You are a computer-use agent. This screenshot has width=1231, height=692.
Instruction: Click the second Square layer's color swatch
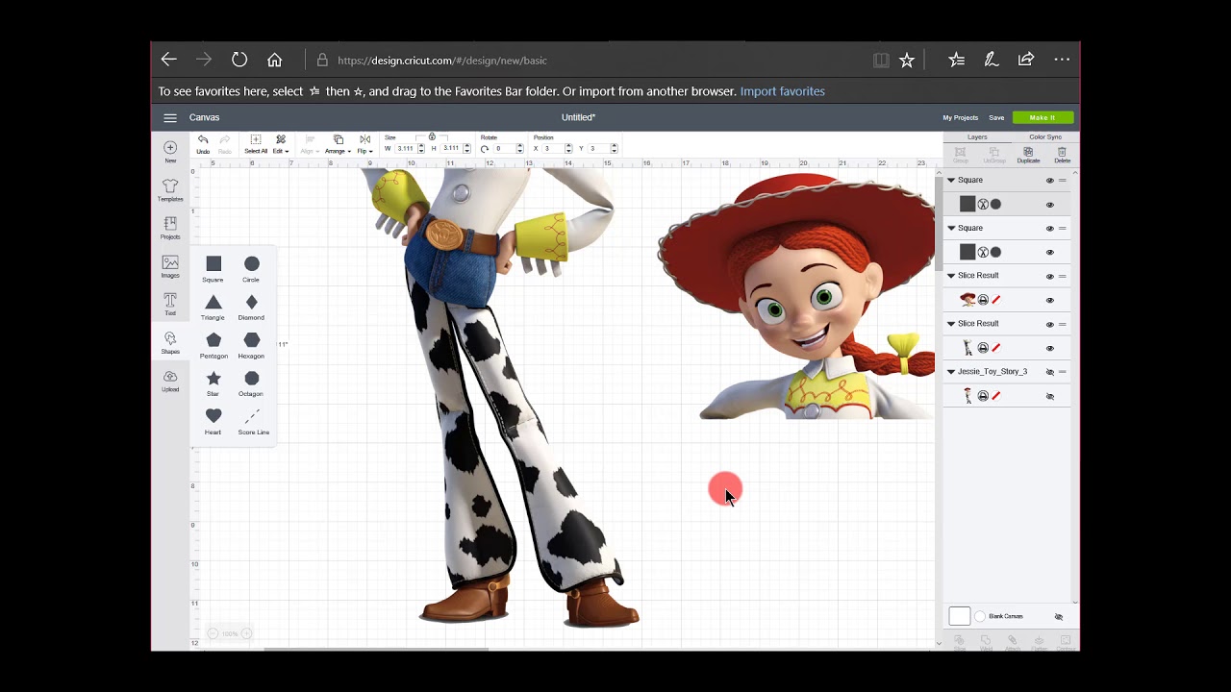tap(967, 252)
